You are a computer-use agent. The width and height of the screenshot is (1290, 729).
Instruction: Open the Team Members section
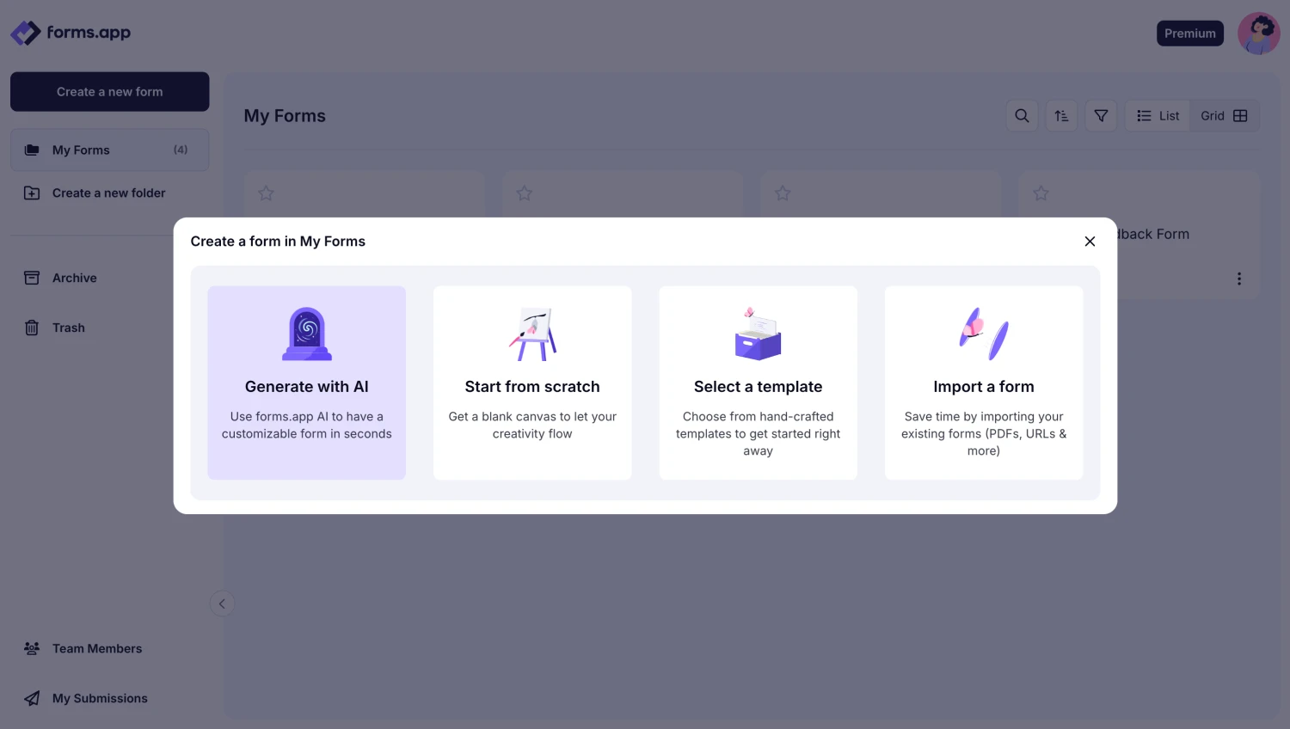click(96, 648)
